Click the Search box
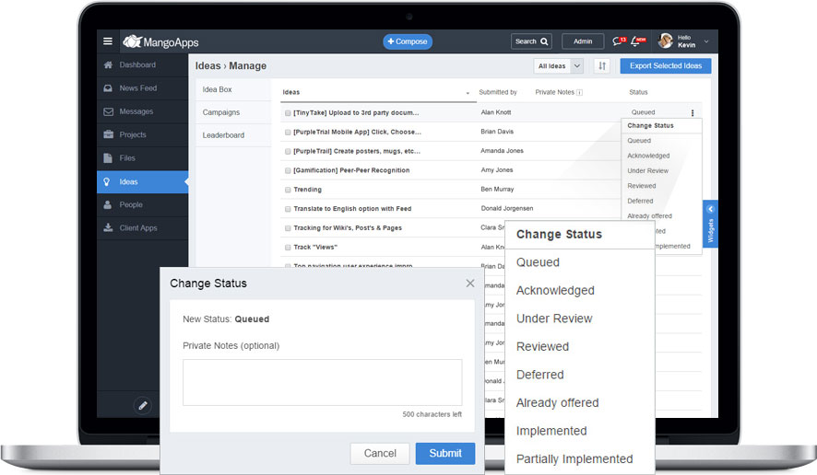This screenshot has height=475, width=817. tap(531, 41)
